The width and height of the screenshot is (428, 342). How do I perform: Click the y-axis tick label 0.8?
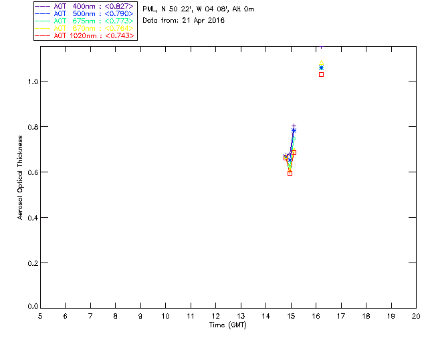pyautogui.click(x=33, y=127)
